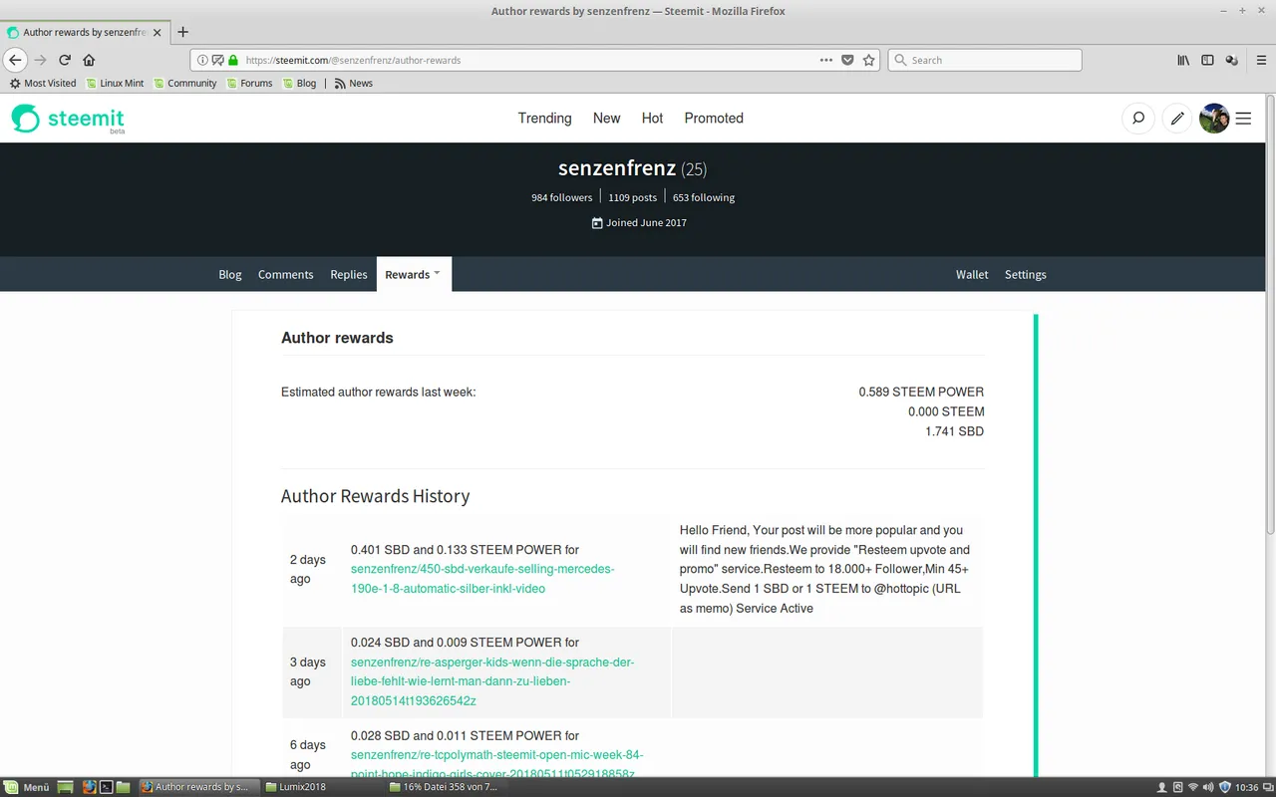
Task: Click the network WiFi tray icon
Action: [1192, 787]
